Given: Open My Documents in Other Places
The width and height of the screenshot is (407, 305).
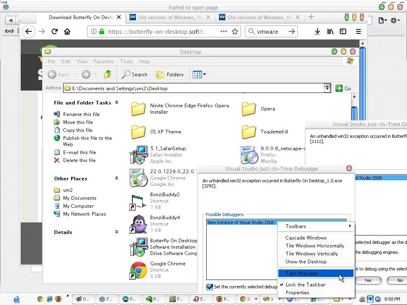Looking at the screenshot, I should (79, 198).
